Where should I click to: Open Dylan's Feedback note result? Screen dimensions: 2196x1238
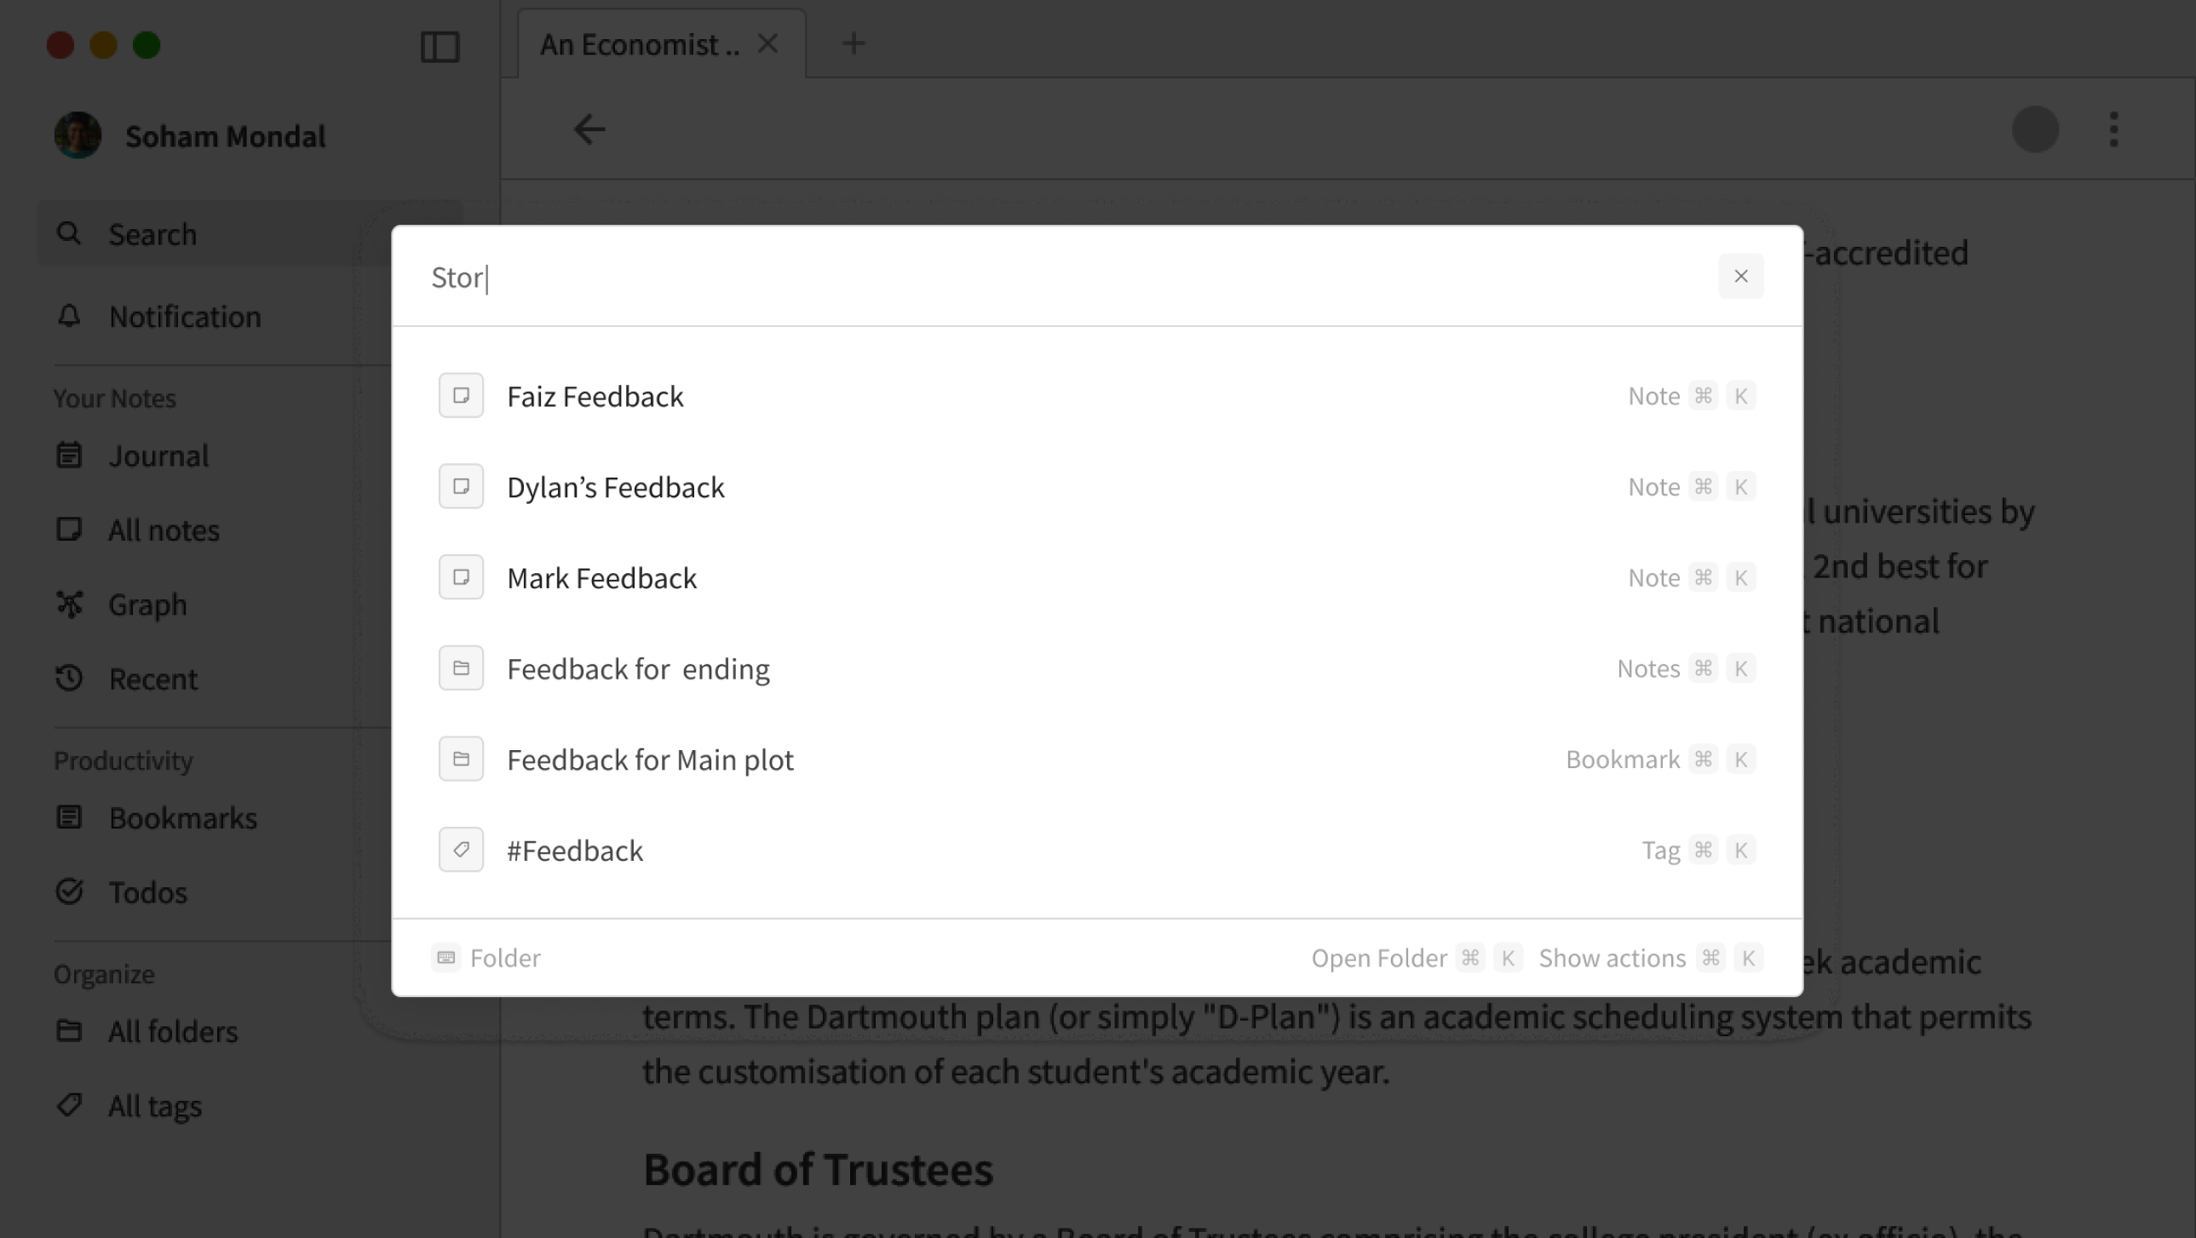(x=615, y=487)
